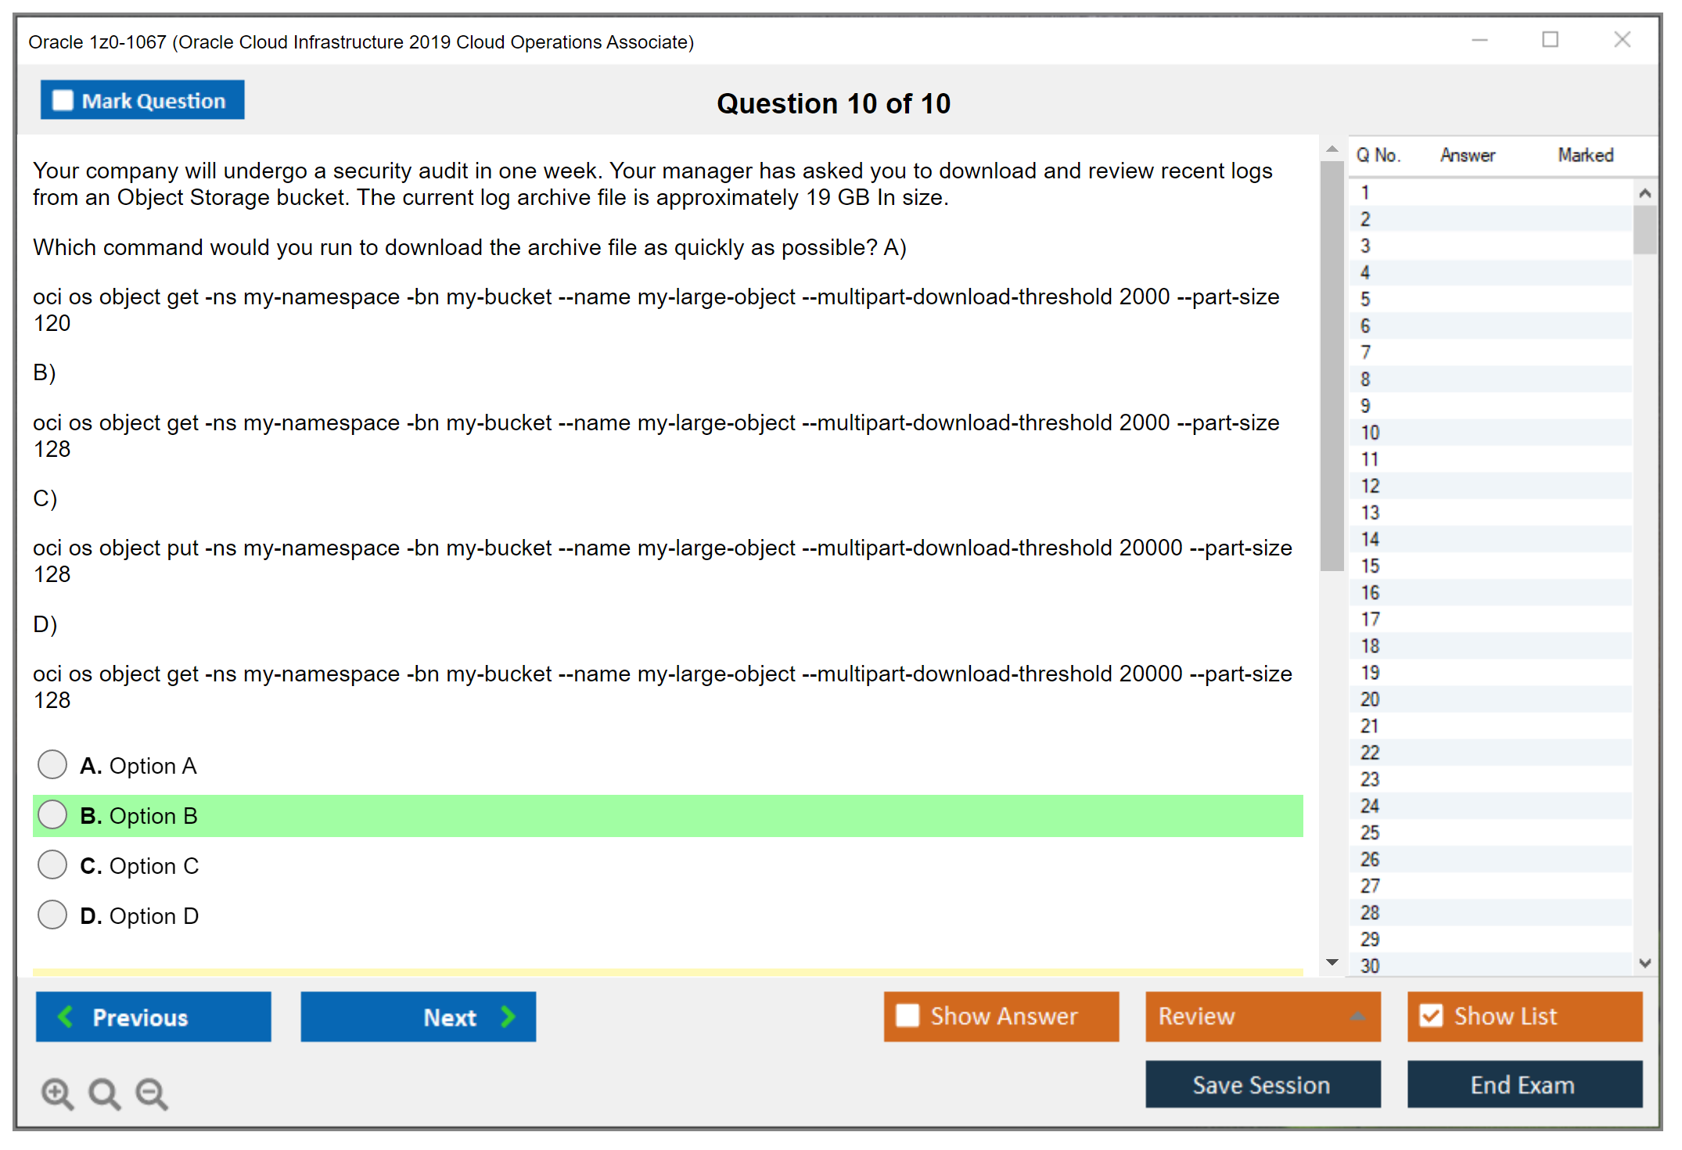Screen dimensions: 1682x1150
Task: Select radio button for Option A
Action: tap(52, 764)
